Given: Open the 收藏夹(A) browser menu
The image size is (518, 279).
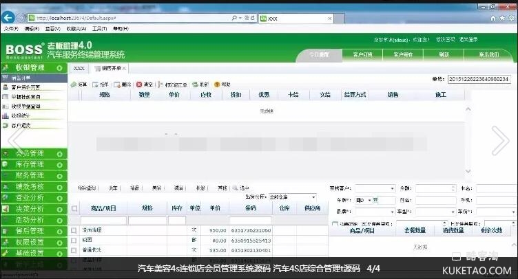Looking at the screenshot, I should (x=76, y=29).
